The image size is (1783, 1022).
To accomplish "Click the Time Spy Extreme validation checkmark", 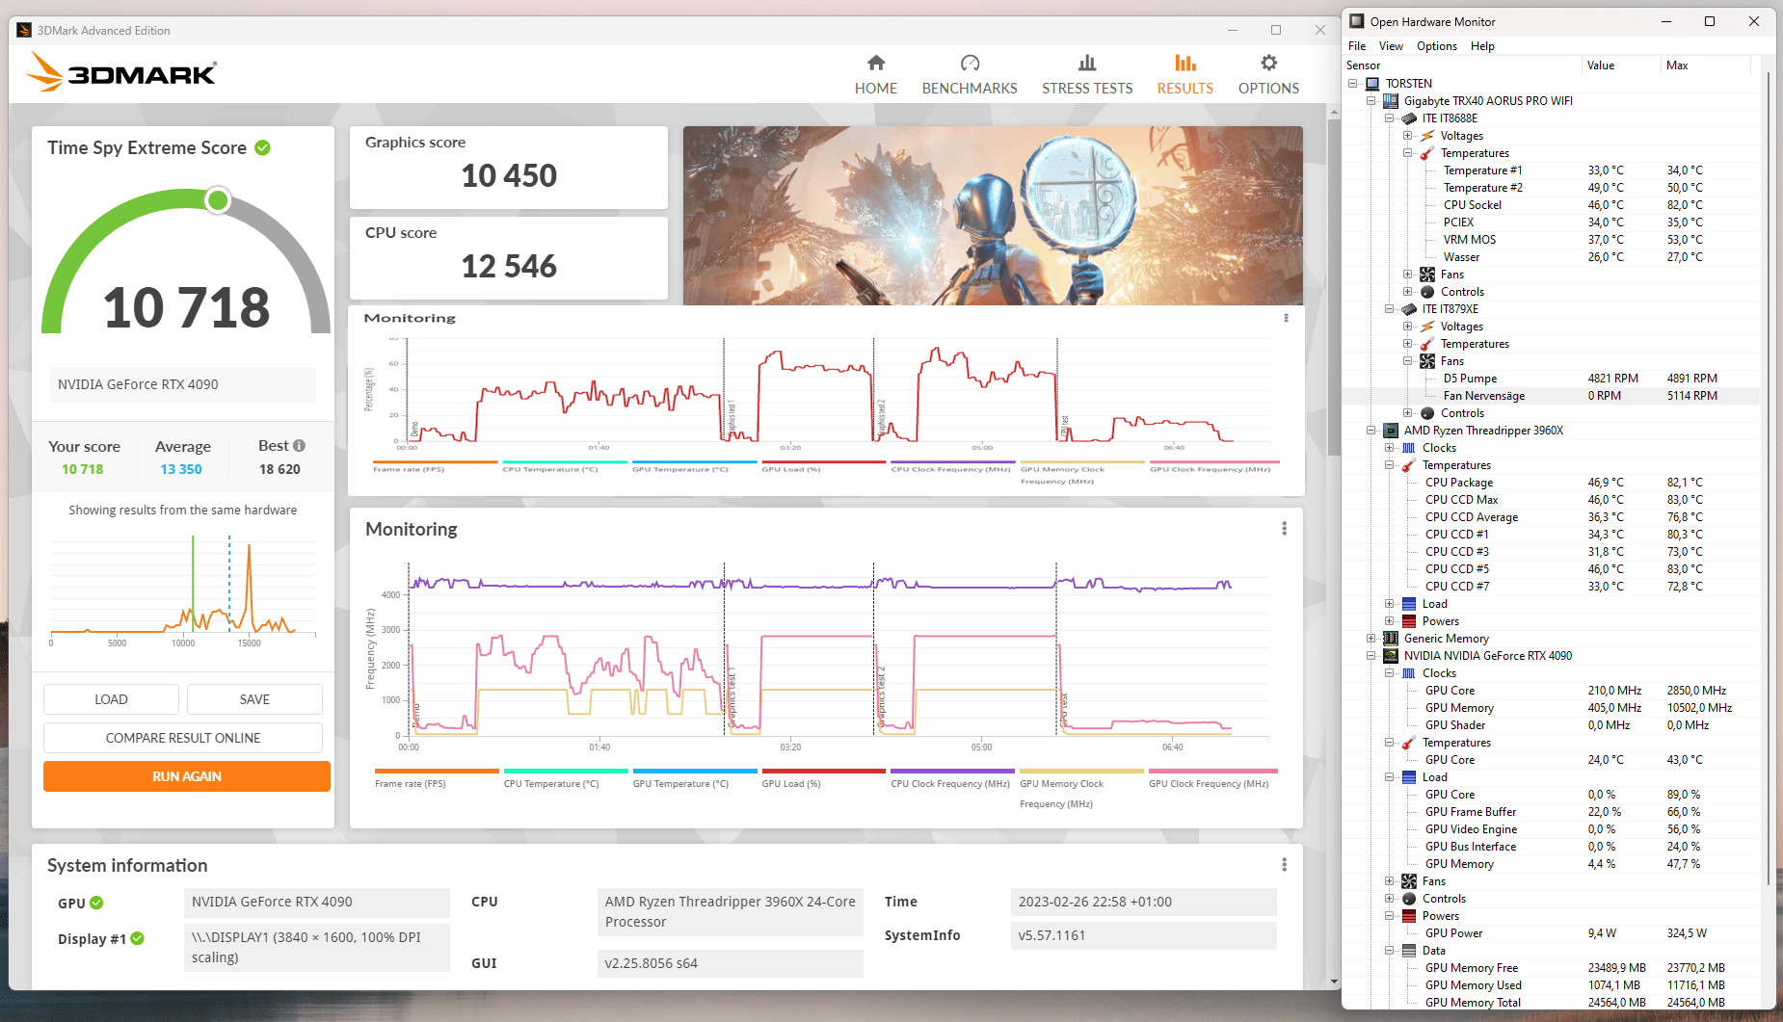I will point(262,147).
